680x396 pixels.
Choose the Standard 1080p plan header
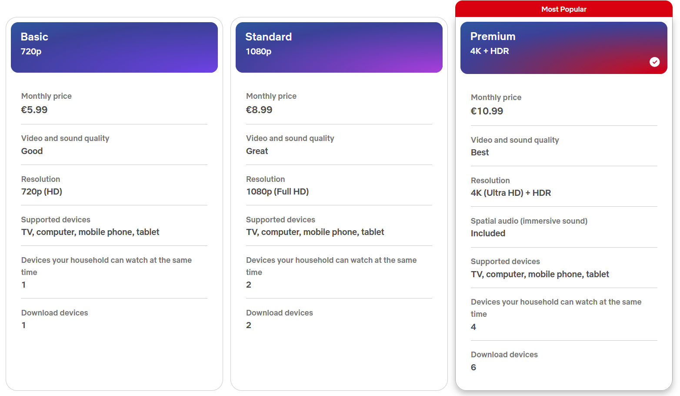(339, 47)
